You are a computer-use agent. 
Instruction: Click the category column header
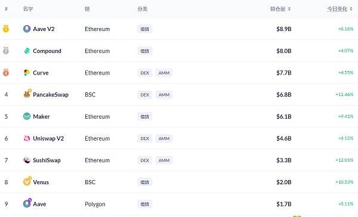point(143,9)
